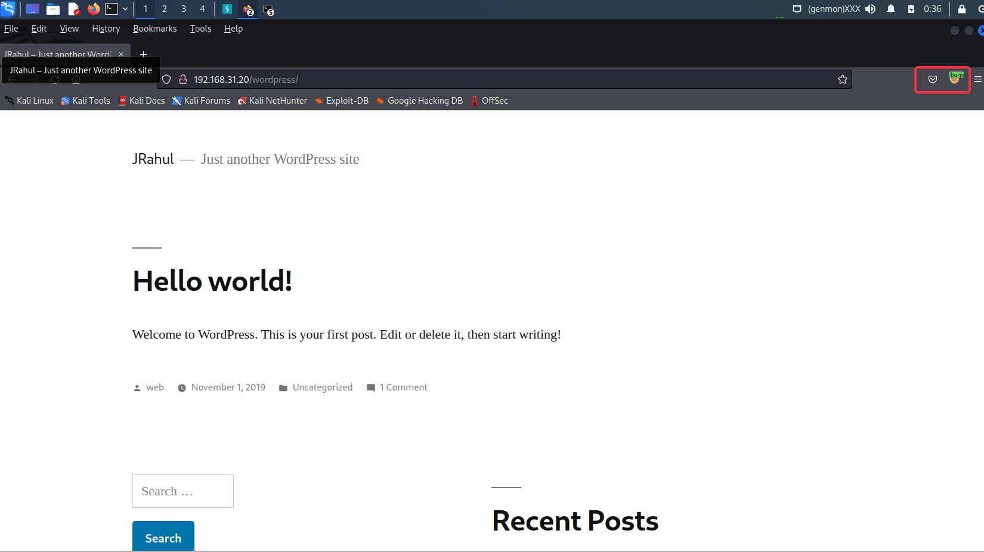Image resolution: width=984 pixels, height=552 pixels.
Task: Open OffSec bookmark
Action: click(x=489, y=101)
